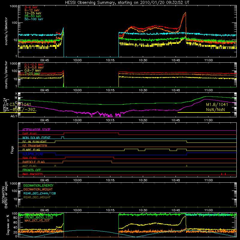Select the yellow 12-25 keV legend label
Screen dimensions: 240x240
(33, 13)
